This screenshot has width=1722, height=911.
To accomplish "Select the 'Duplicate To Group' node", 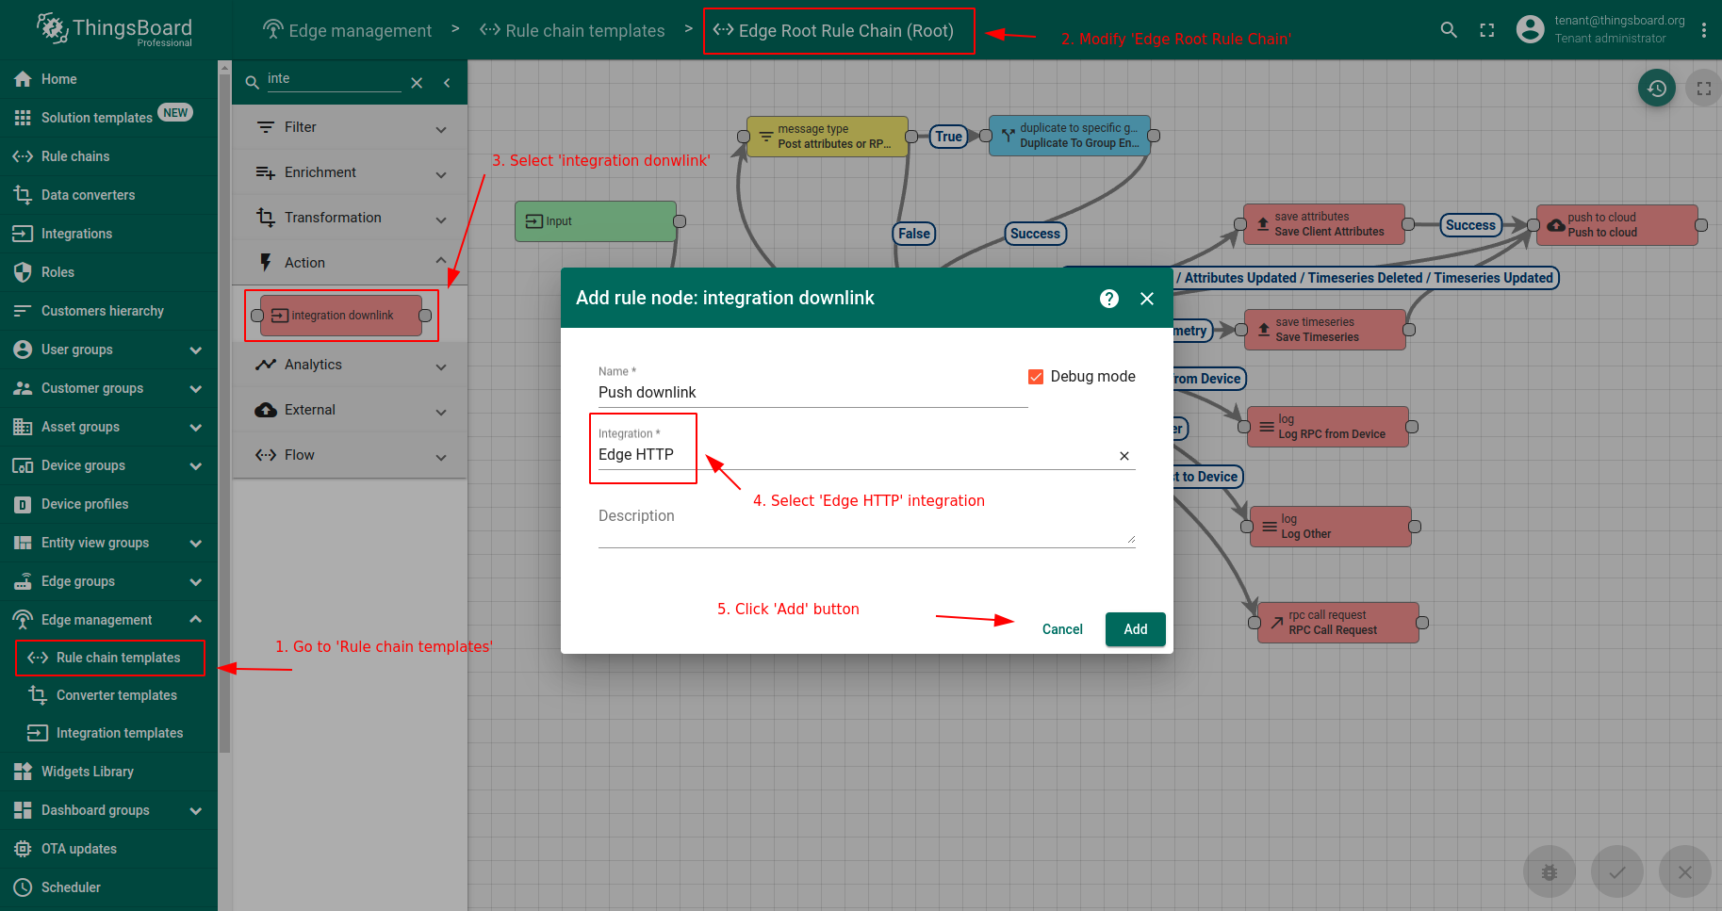I will (1070, 136).
